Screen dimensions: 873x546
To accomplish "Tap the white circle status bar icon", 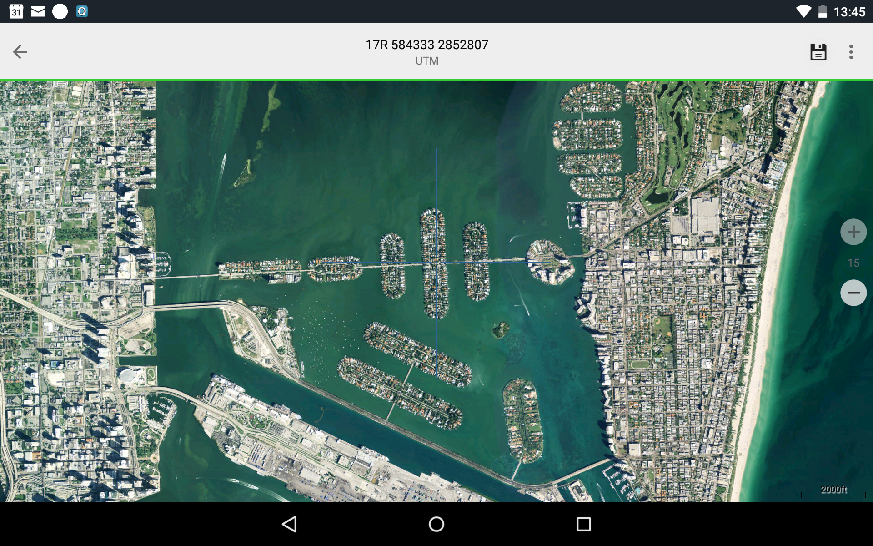I will point(60,11).
